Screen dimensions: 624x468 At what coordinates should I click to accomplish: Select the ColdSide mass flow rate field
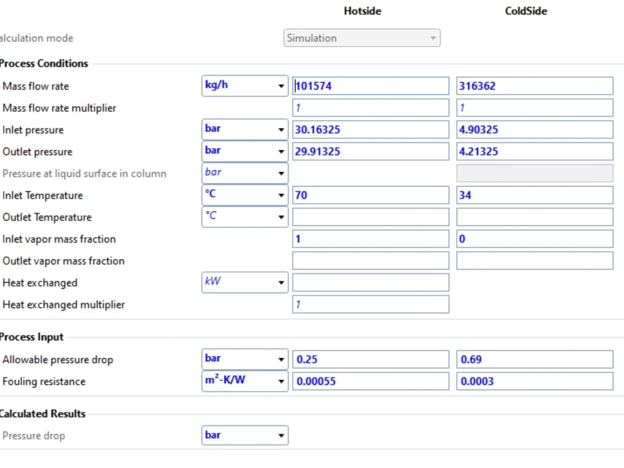[x=535, y=85]
